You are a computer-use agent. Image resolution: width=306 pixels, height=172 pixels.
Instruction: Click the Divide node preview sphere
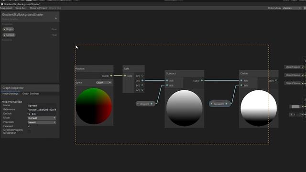(x=259, y=108)
